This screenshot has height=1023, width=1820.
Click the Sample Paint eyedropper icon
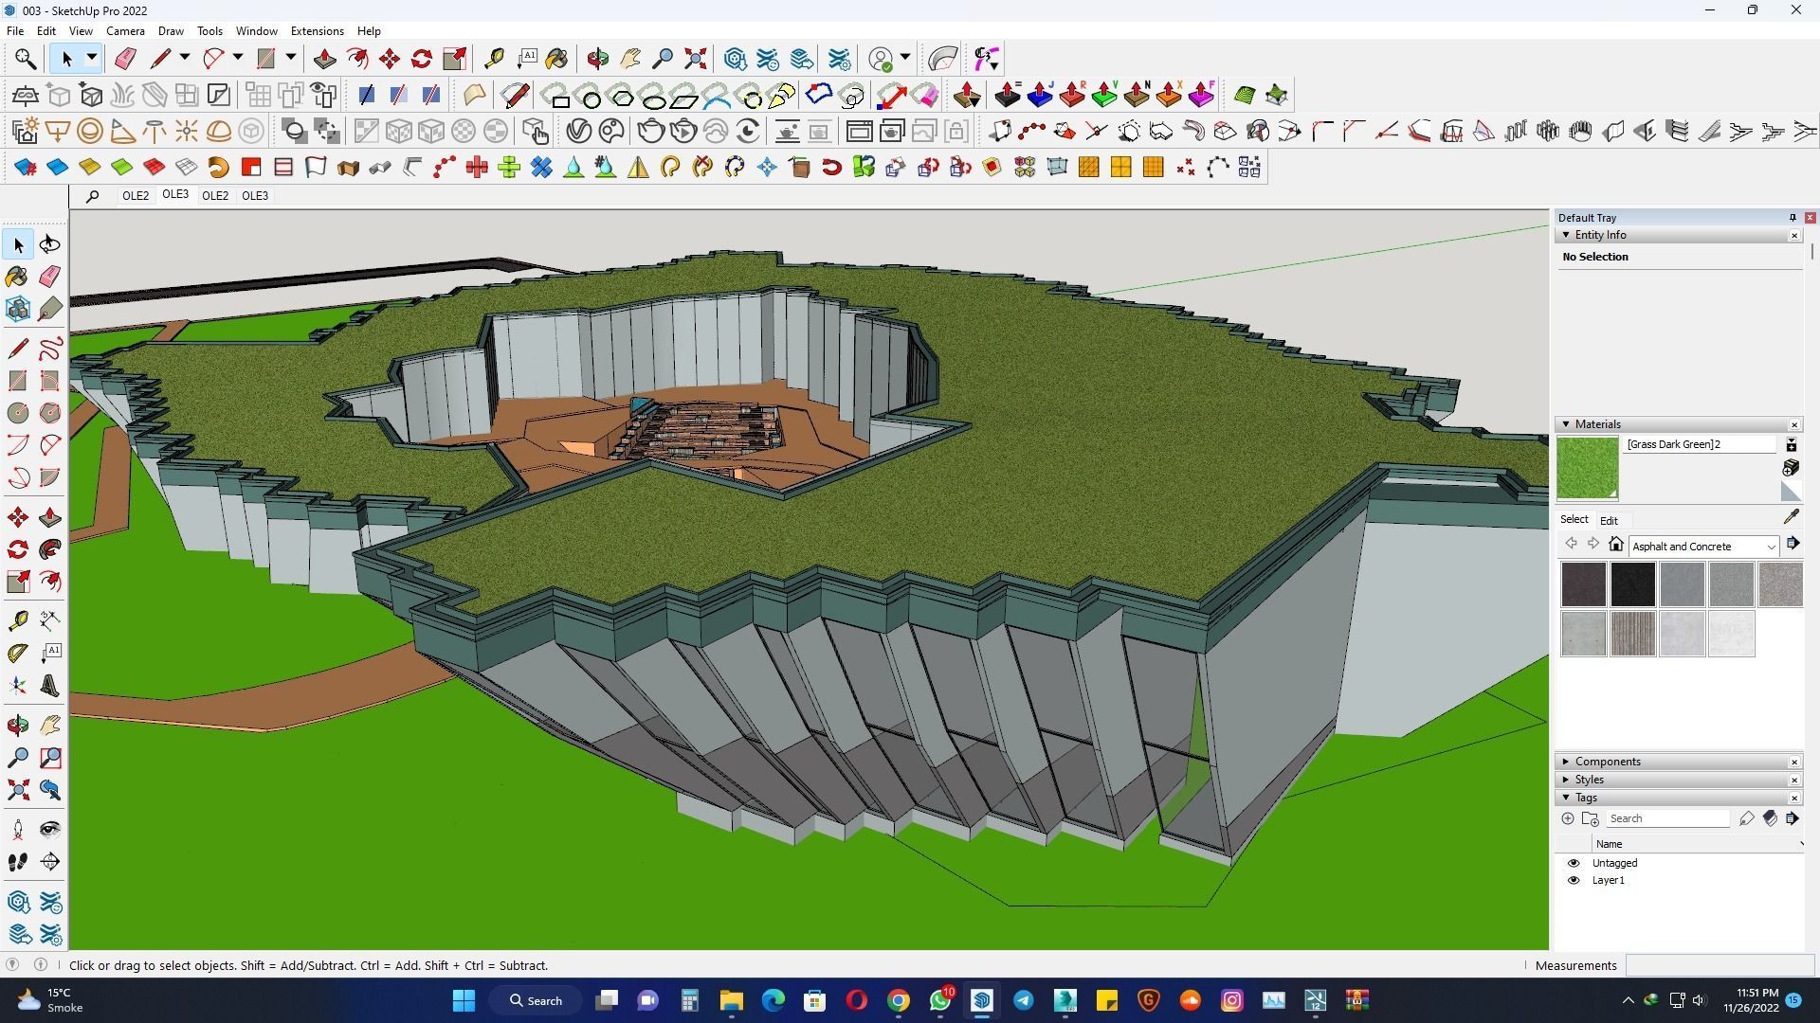tap(1791, 517)
